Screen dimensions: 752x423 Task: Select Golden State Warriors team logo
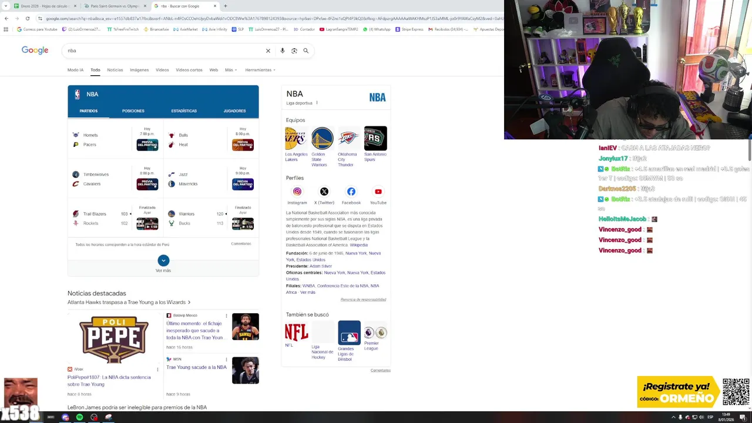click(322, 139)
